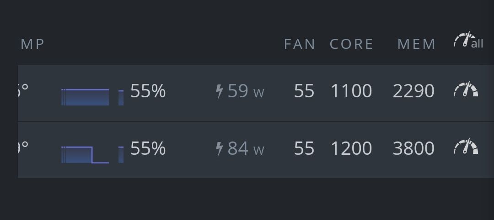Click the lightning icon beside 84 w
Viewport: 494px width, 220px height.
[x=219, y=149]
